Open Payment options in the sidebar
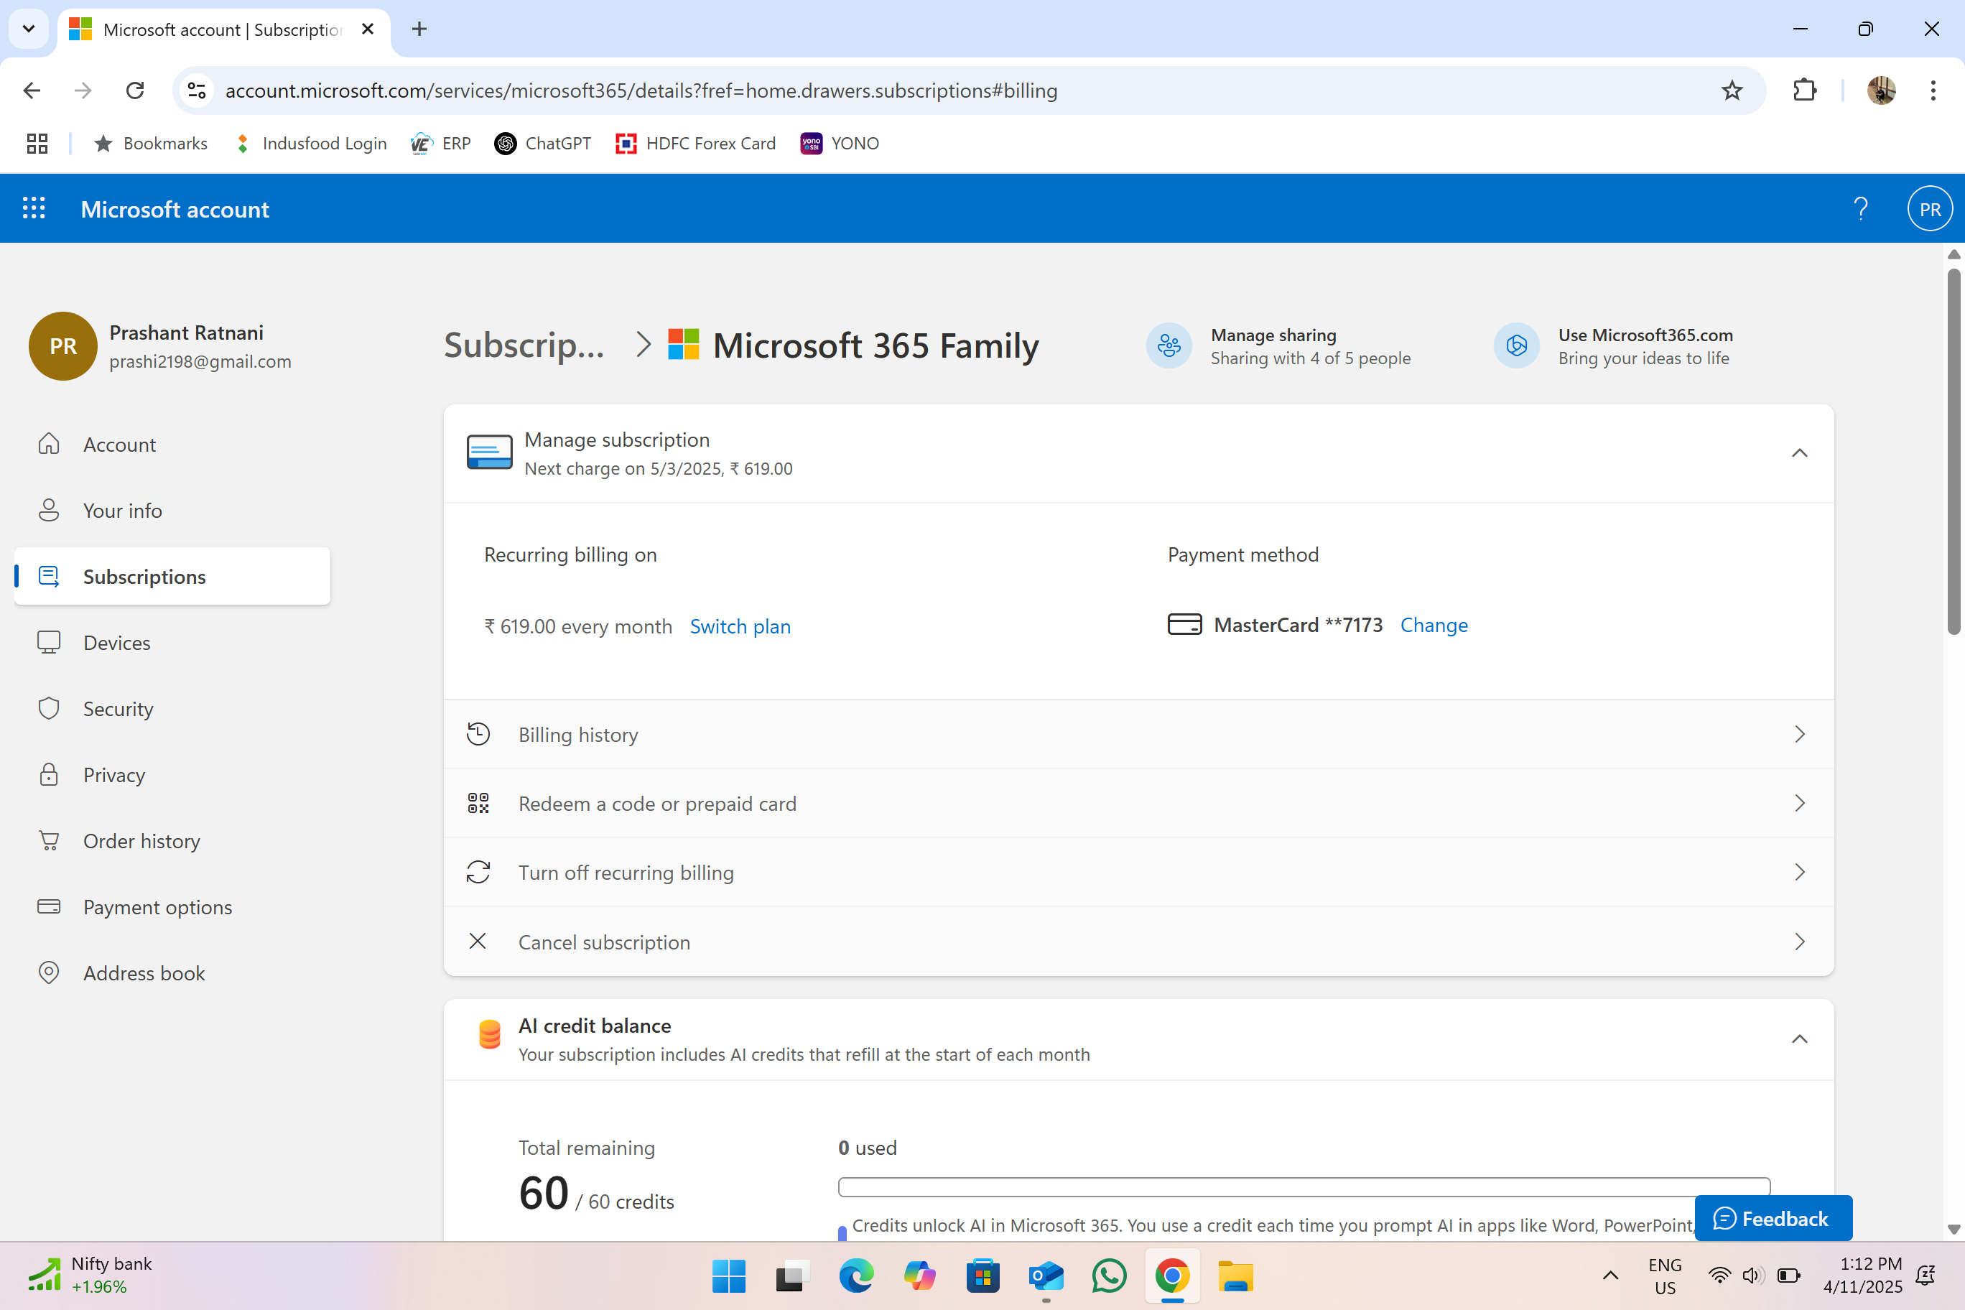Image resolution: width=1965 pixels, height=1310 pixels. (x=172, y=906)
